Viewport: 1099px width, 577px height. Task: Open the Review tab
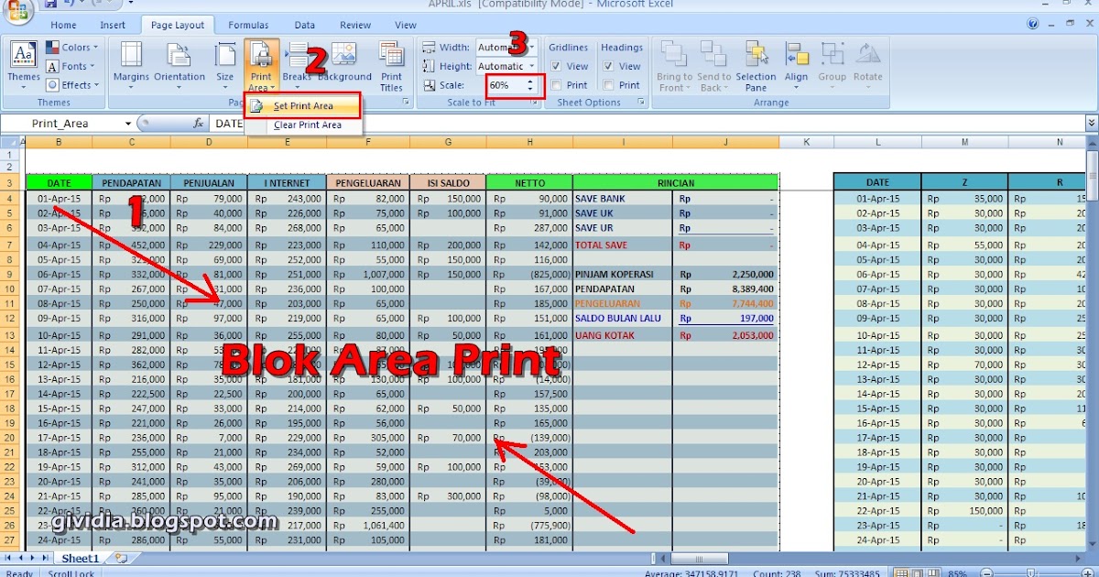point(354,25)
